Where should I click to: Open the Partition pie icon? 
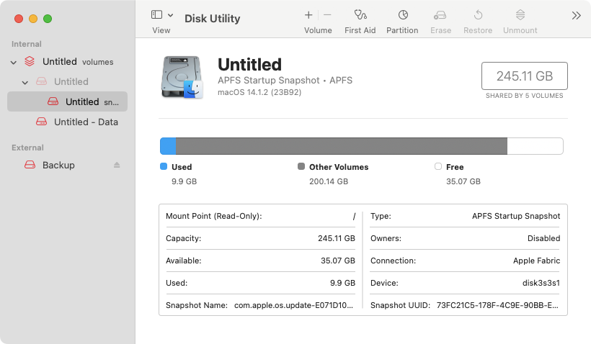click(403, 15)
